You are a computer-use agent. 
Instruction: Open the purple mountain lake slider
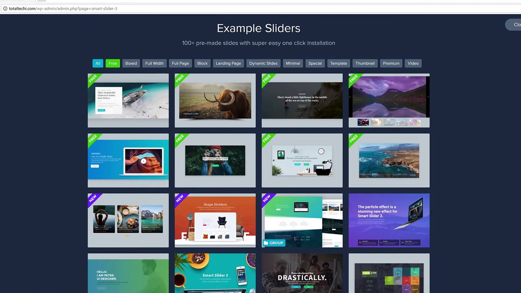tap(389, 101)
